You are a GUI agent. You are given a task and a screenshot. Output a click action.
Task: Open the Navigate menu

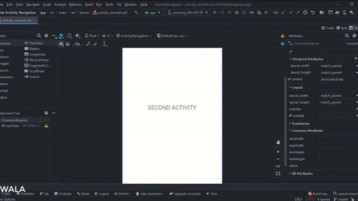click(x=33, y=4)
